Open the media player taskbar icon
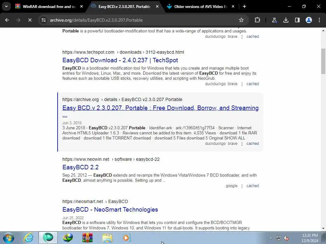The height and width of the screenshot is (244, 326). tap(127, 238)
